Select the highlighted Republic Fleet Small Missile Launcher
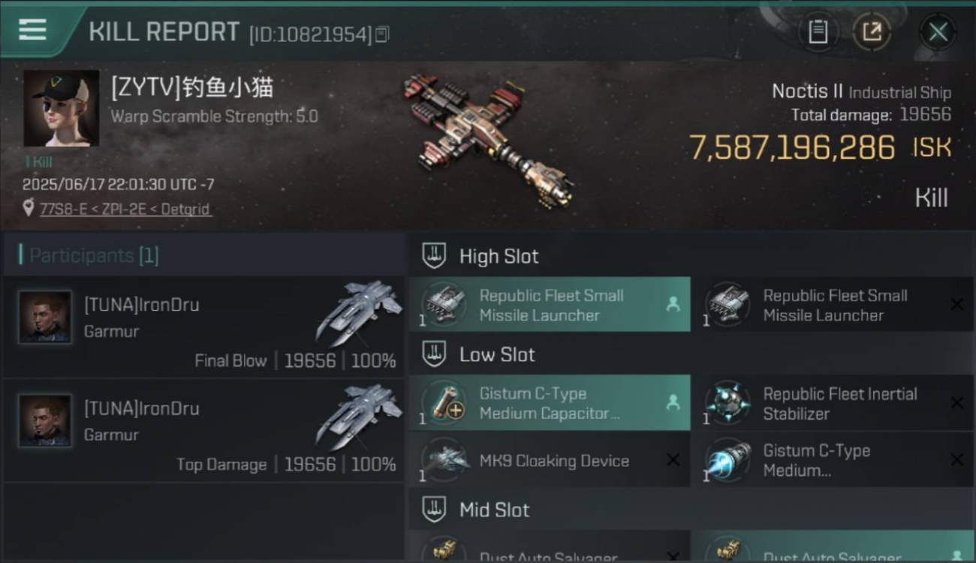The height and width of the screenshot is (563, 976). coord(550,305)
